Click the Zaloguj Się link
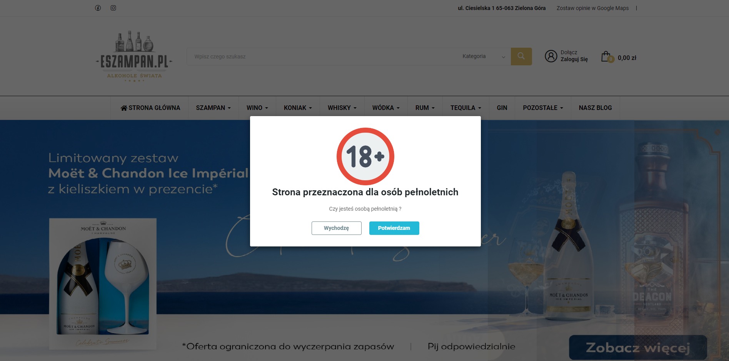Screen dimensions: 729x361 [x=574, y=59]
